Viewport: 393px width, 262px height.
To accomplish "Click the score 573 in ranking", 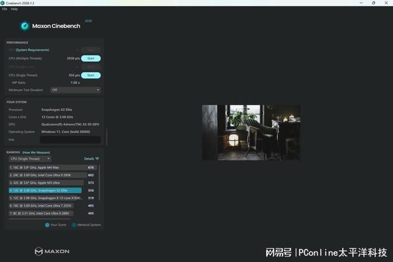I will [x=91, y=183].
